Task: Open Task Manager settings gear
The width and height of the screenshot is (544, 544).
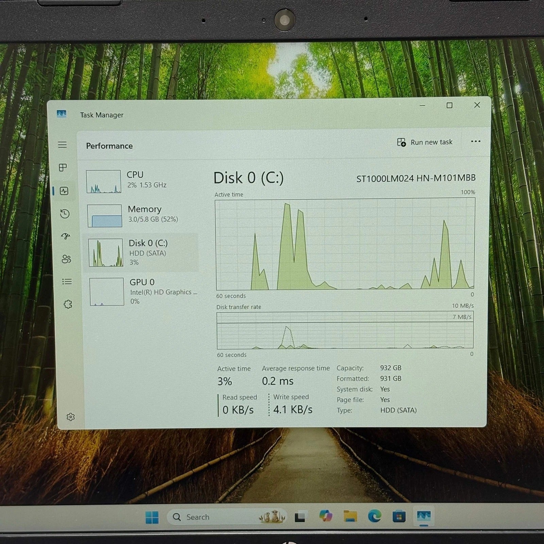Action: point(70,417)
